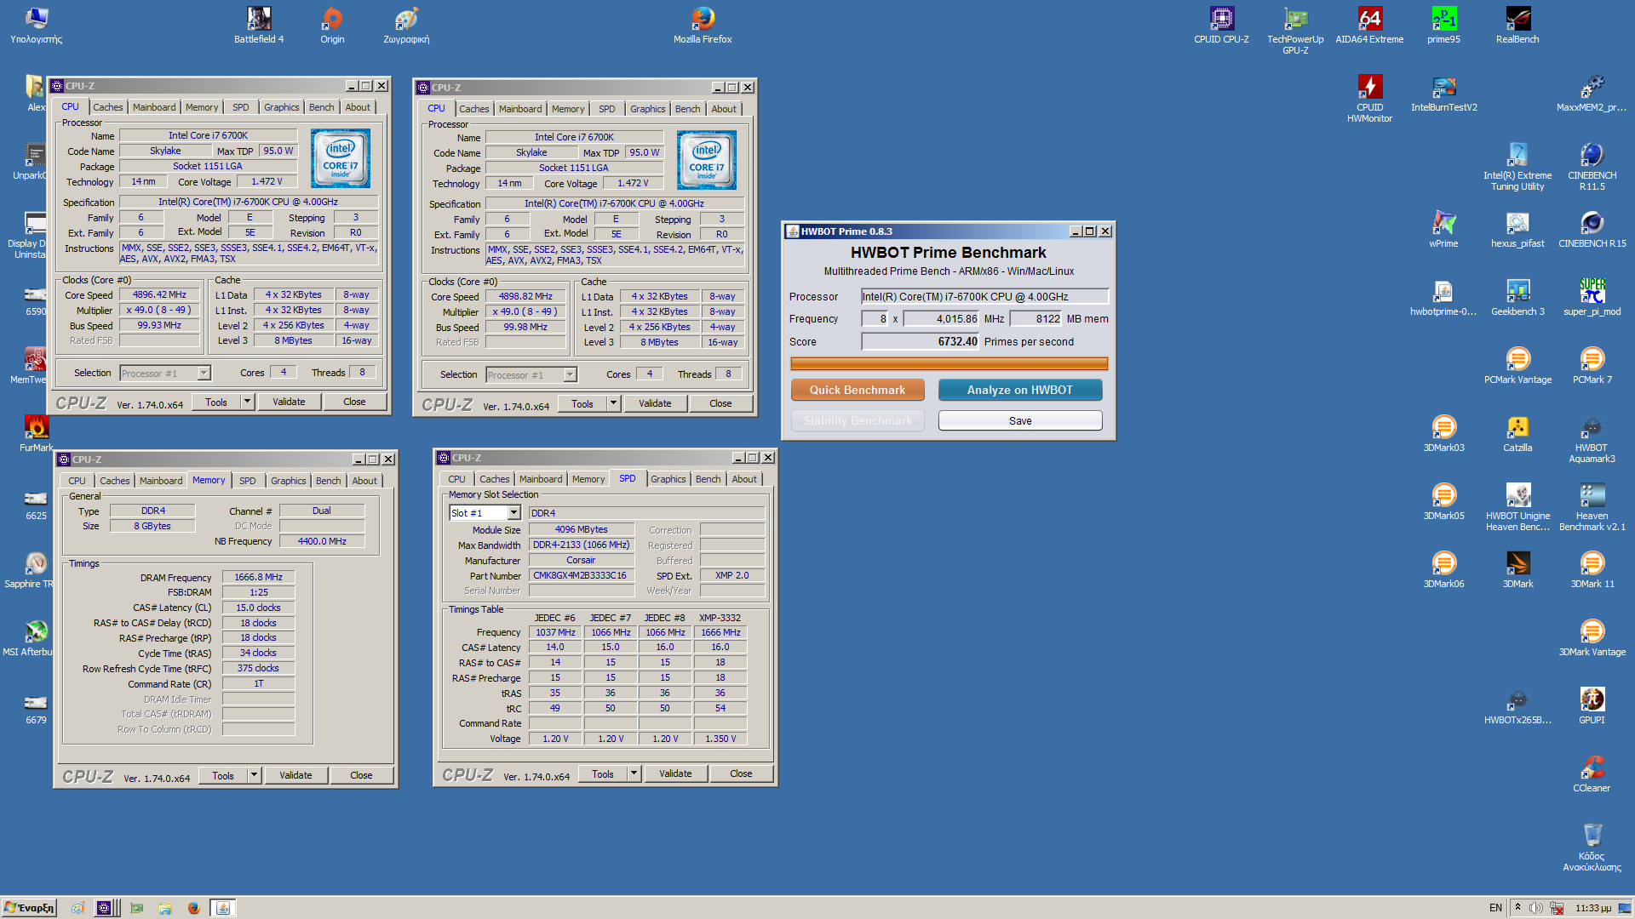The image size is (1635, 919).
Task: Click Validate in top-left CPU-Z window
Action: 289,402
